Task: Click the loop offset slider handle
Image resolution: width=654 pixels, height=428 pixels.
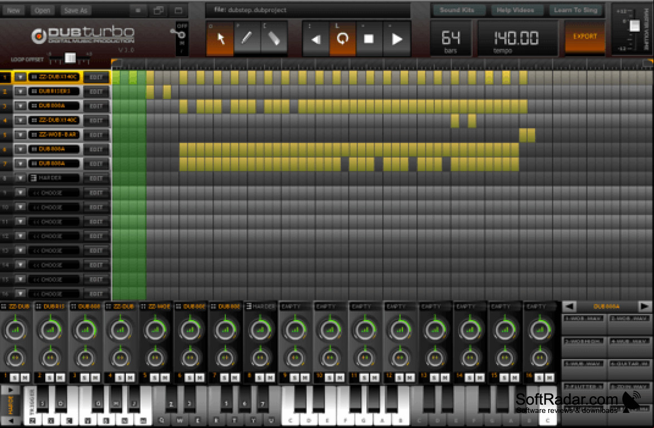Action: (x=70, y=58)
